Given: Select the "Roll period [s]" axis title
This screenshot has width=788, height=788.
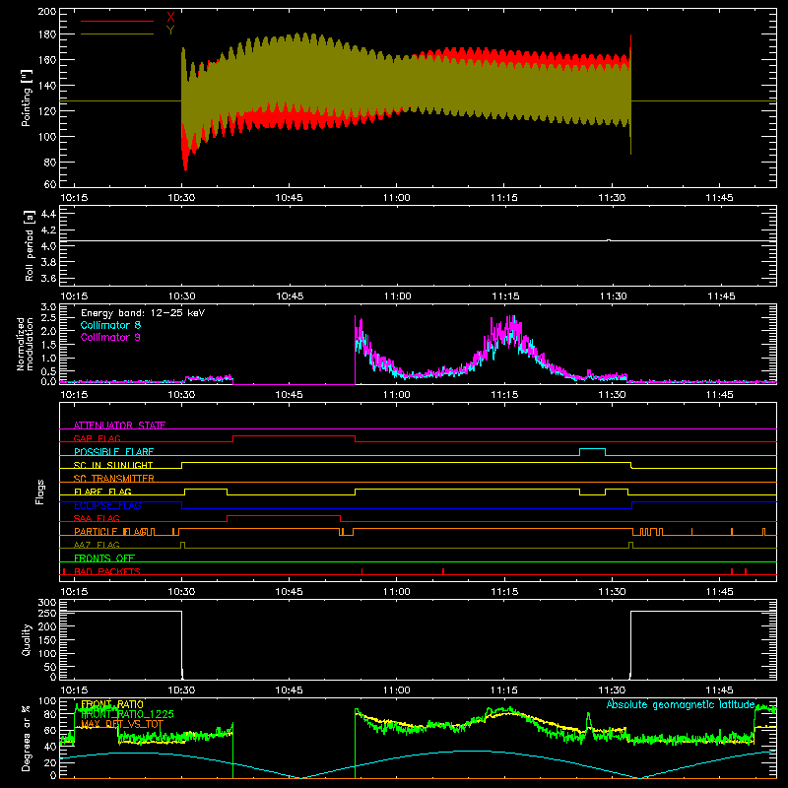Looking at the screenshot, I should (30, 245).
